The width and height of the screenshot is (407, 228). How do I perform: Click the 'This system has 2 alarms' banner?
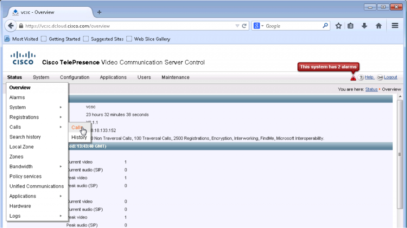328,66
